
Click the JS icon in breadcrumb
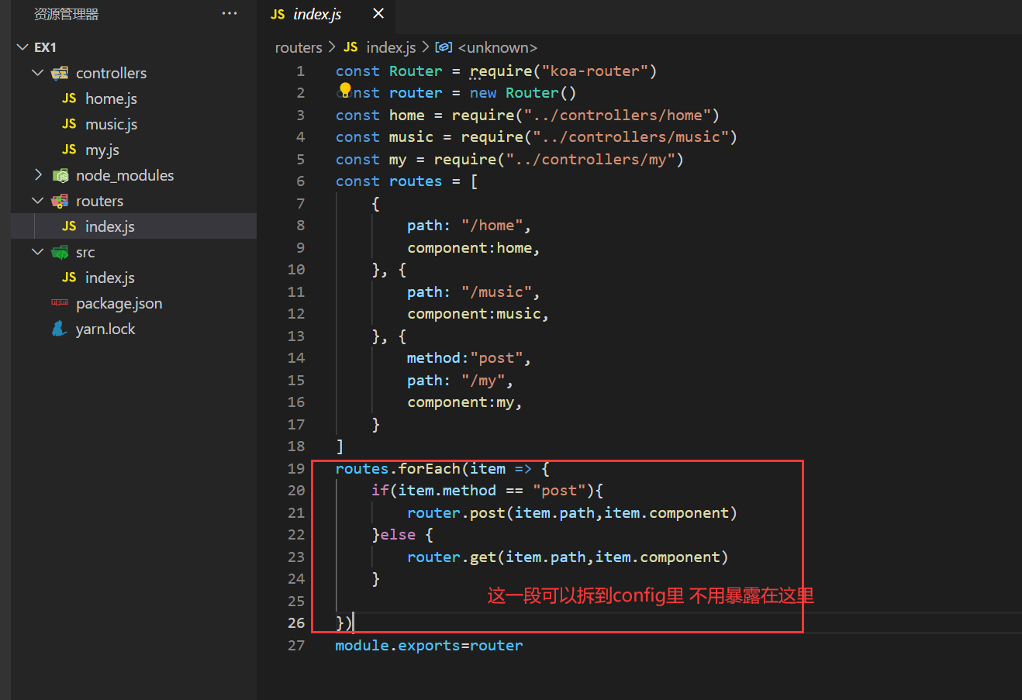pyautogui.click(x=350, y=47)
